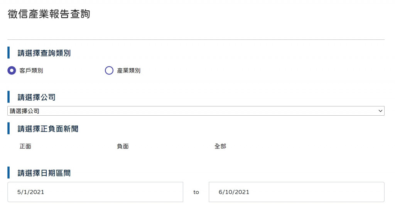The height and width of the screenshot is (214, 395).
Task: Select the 產業類別 radio button circle
Action: (x=109, y=71)
